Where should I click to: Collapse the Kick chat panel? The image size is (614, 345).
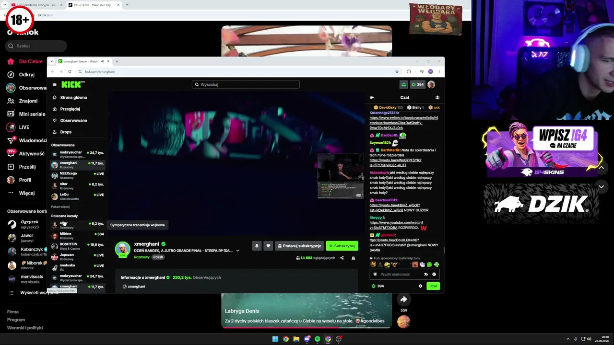372,97
